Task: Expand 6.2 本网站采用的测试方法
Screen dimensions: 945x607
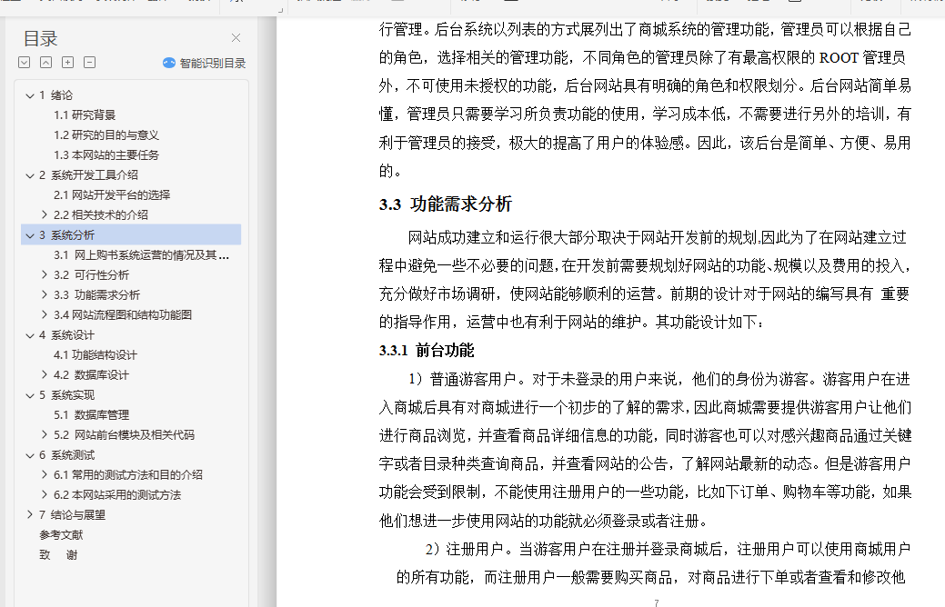Action: click(x=44, y=494)
